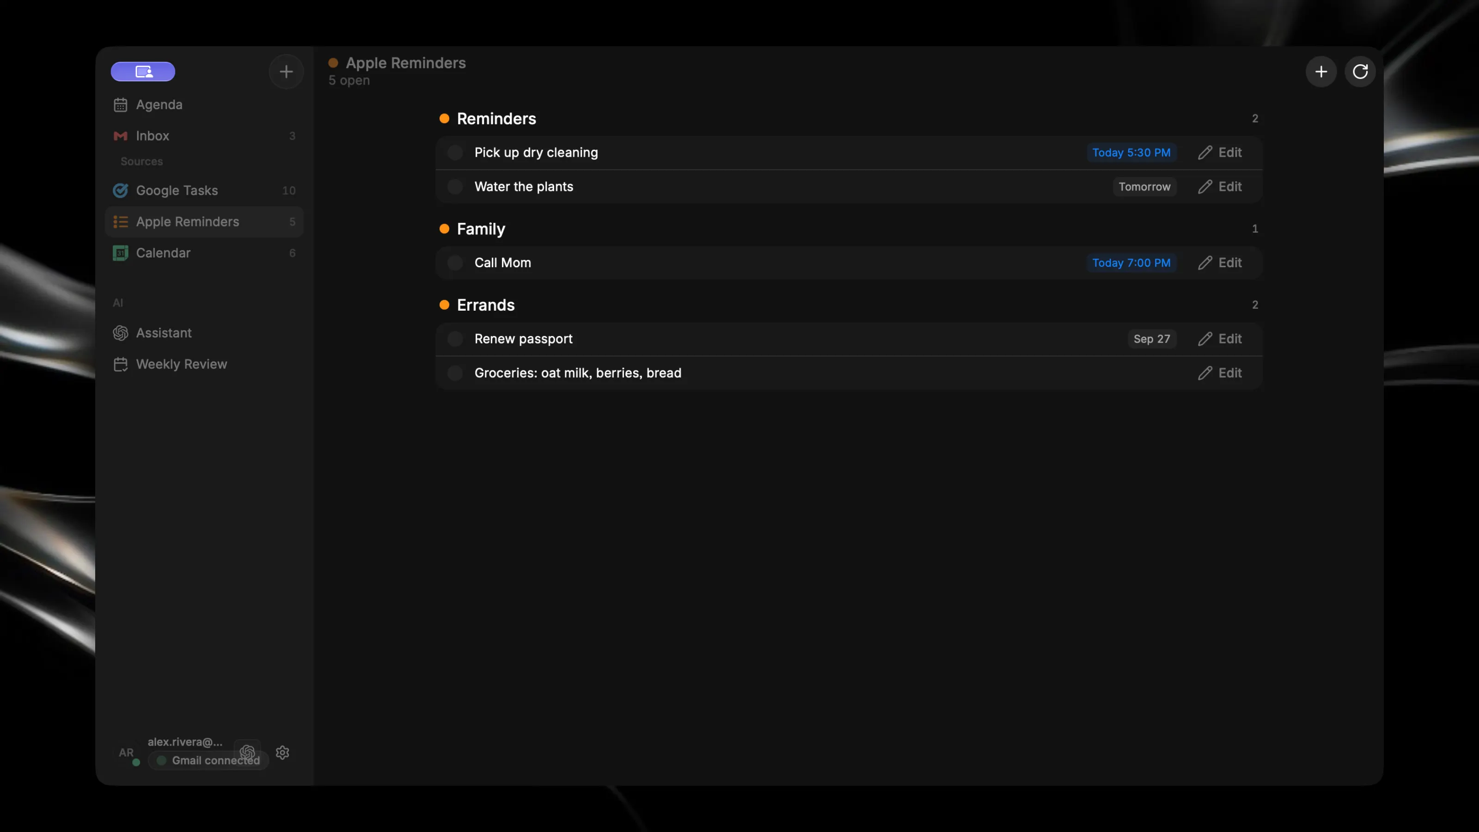This screenshot has height=832, width=1479.
Task: Open the Gmail Inbox
Action: [x=204, y=135]
